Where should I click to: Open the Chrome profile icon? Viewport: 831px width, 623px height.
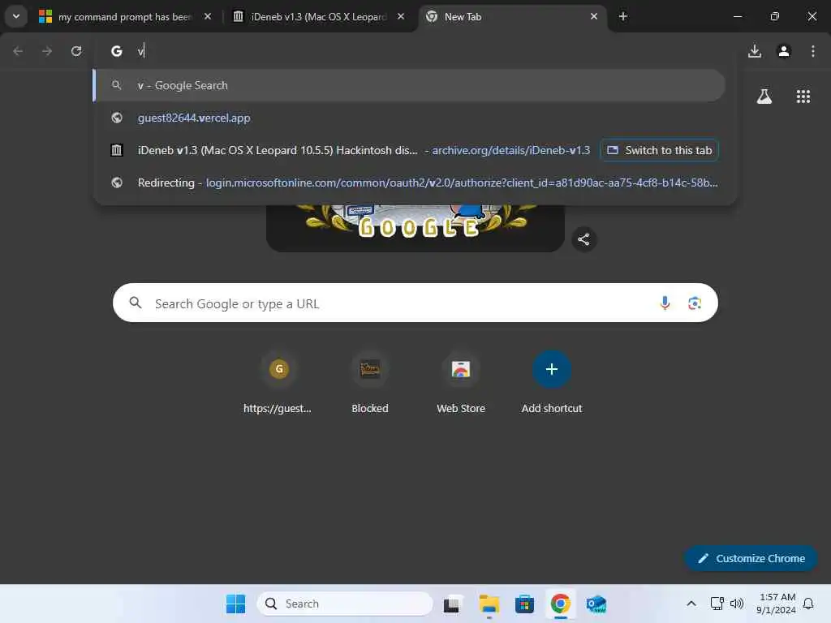pyautogui.click(x=784, y=51)
